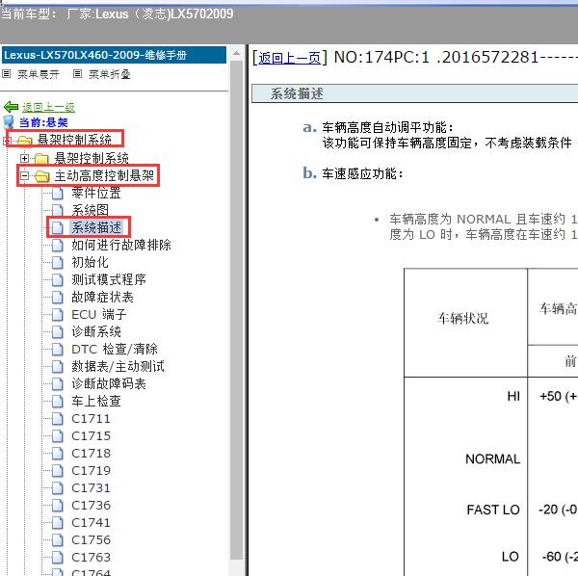
Task: Click the page icon beside 诊断故障码表
Action: point(58,383)
